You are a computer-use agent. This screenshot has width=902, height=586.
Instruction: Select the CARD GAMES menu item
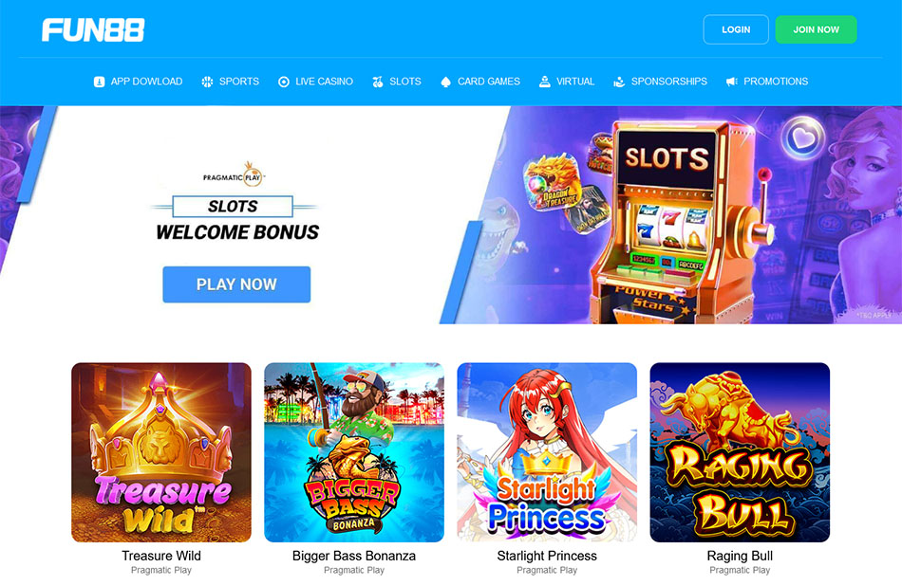(488, 82)
